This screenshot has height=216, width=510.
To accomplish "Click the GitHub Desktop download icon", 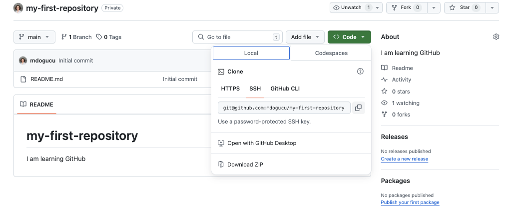I will click(x=221, y=143).
